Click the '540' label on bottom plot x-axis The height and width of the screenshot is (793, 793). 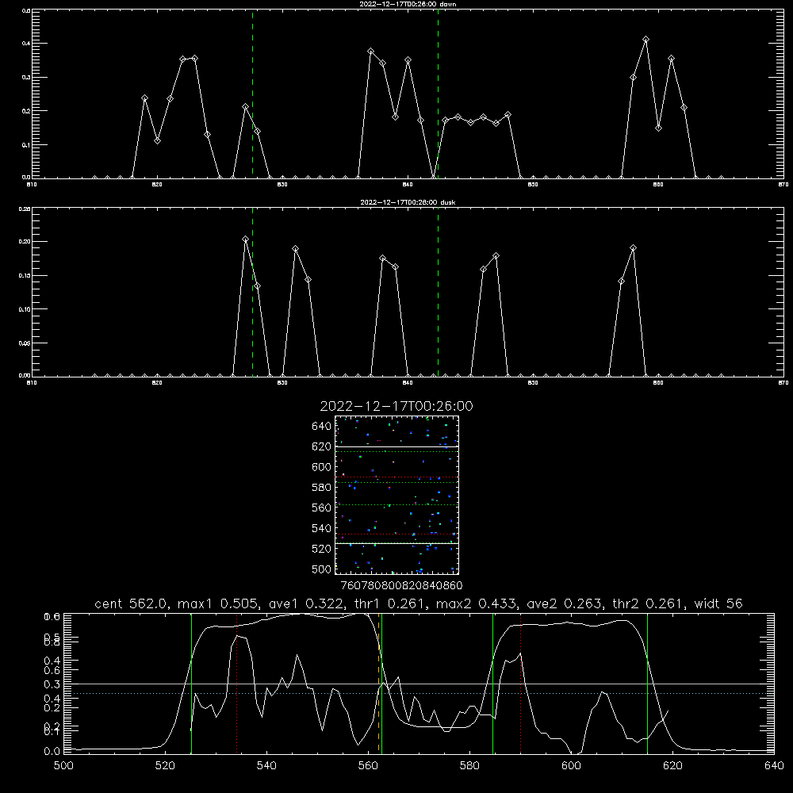(266, 766)
